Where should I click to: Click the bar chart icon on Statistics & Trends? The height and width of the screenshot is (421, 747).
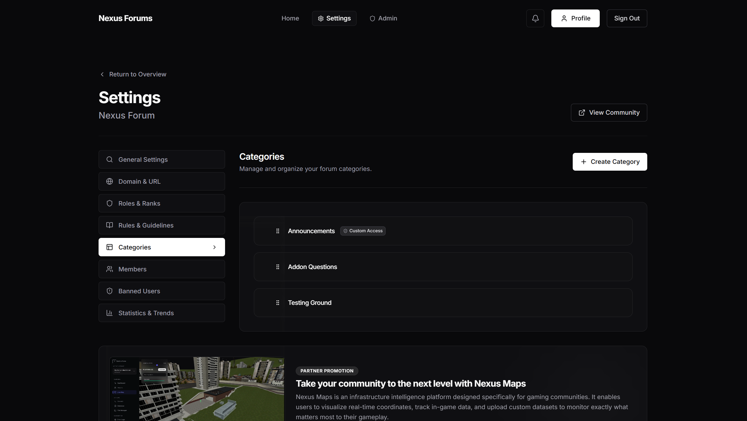(x=110, y=313)
